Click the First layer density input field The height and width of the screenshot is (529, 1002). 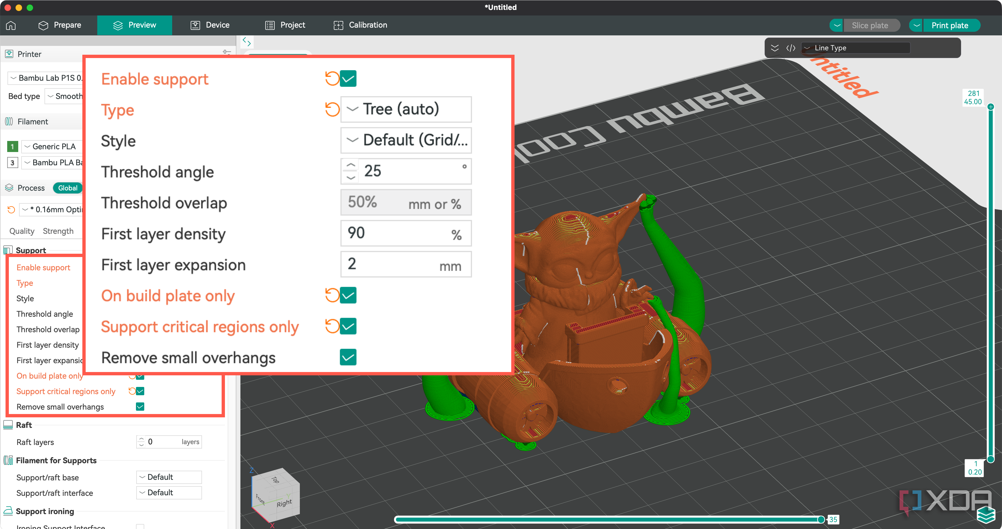406,233
